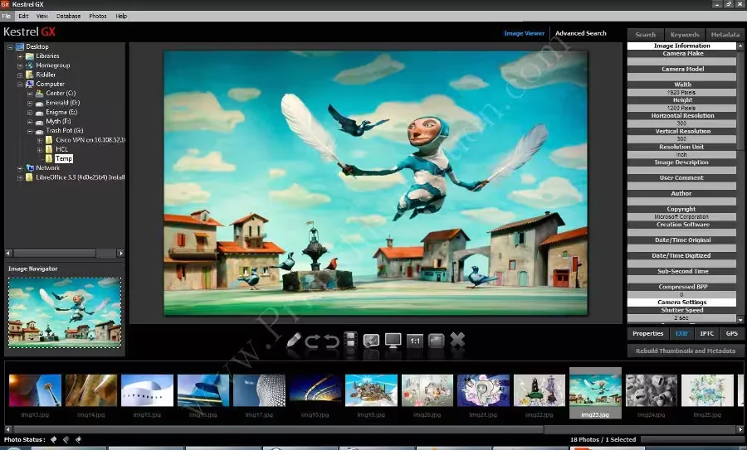This screenshot has height=450, width=747.
Task: Select the img24.jpg thumbnail
Action: tap(652, 390)
